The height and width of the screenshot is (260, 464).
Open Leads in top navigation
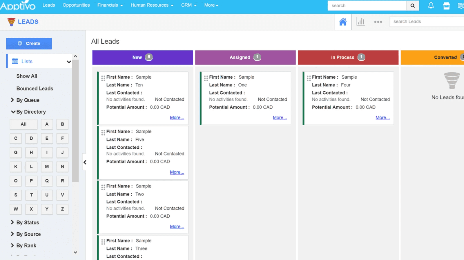tap(49, 5)
